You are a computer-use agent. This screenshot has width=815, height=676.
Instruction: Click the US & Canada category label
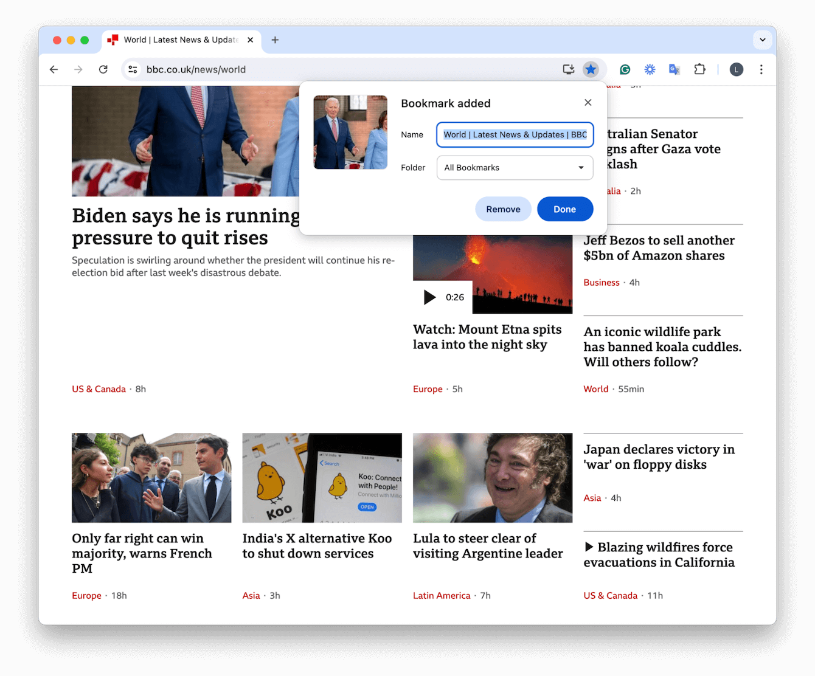point(99,388)
